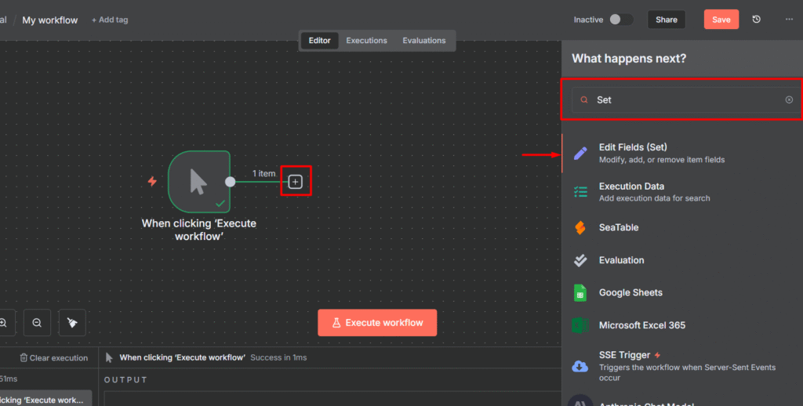The width and height of the screenshot is (803, 406).
Task: Select the SeaTable node icon
Action: [x=580, y=227]
